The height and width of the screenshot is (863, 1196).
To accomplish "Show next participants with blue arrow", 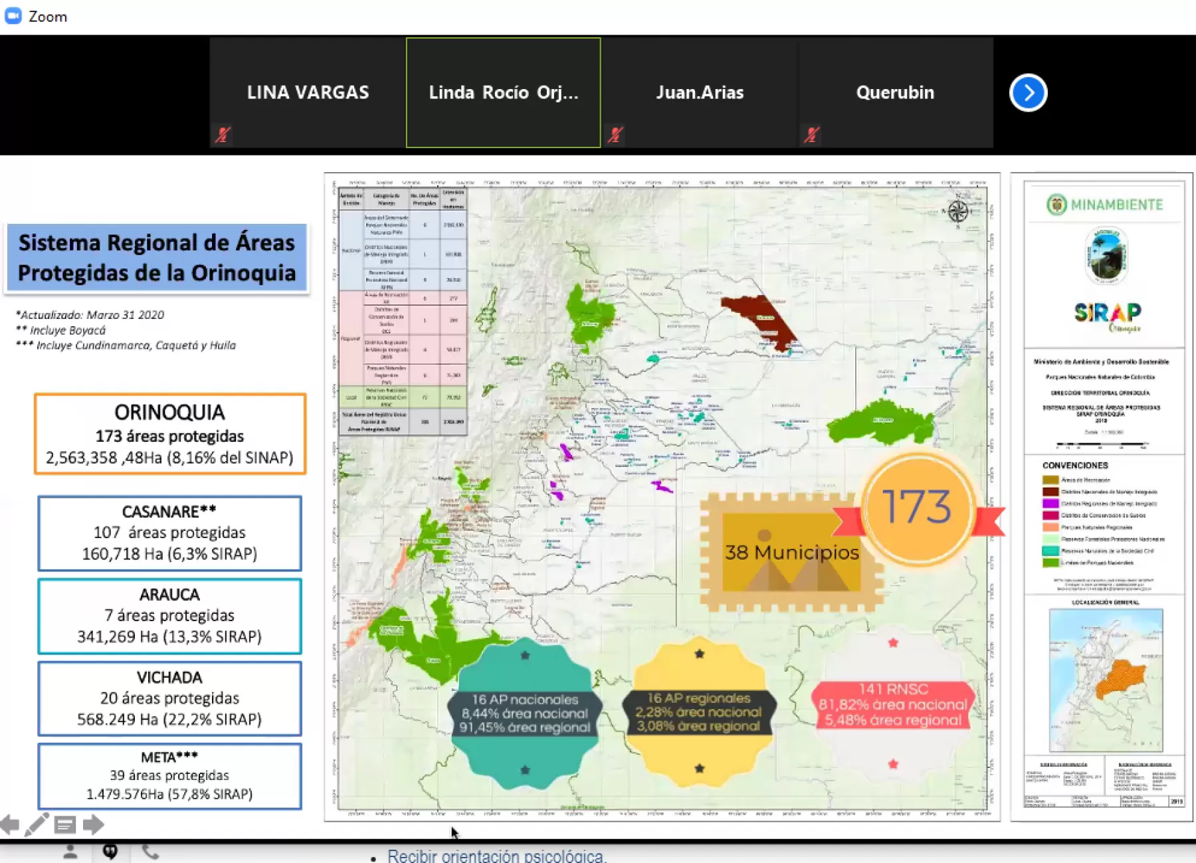I will click(1028, 92).
